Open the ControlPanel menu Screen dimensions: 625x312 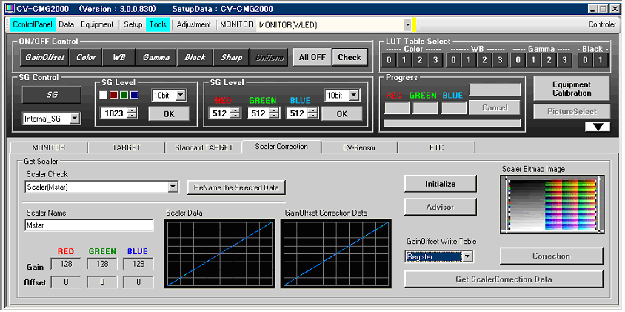click(33, 24)
